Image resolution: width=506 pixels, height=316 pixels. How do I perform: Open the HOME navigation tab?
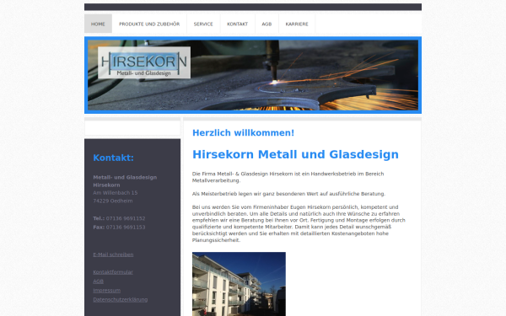pyautogui.click(x=98, y=24)
